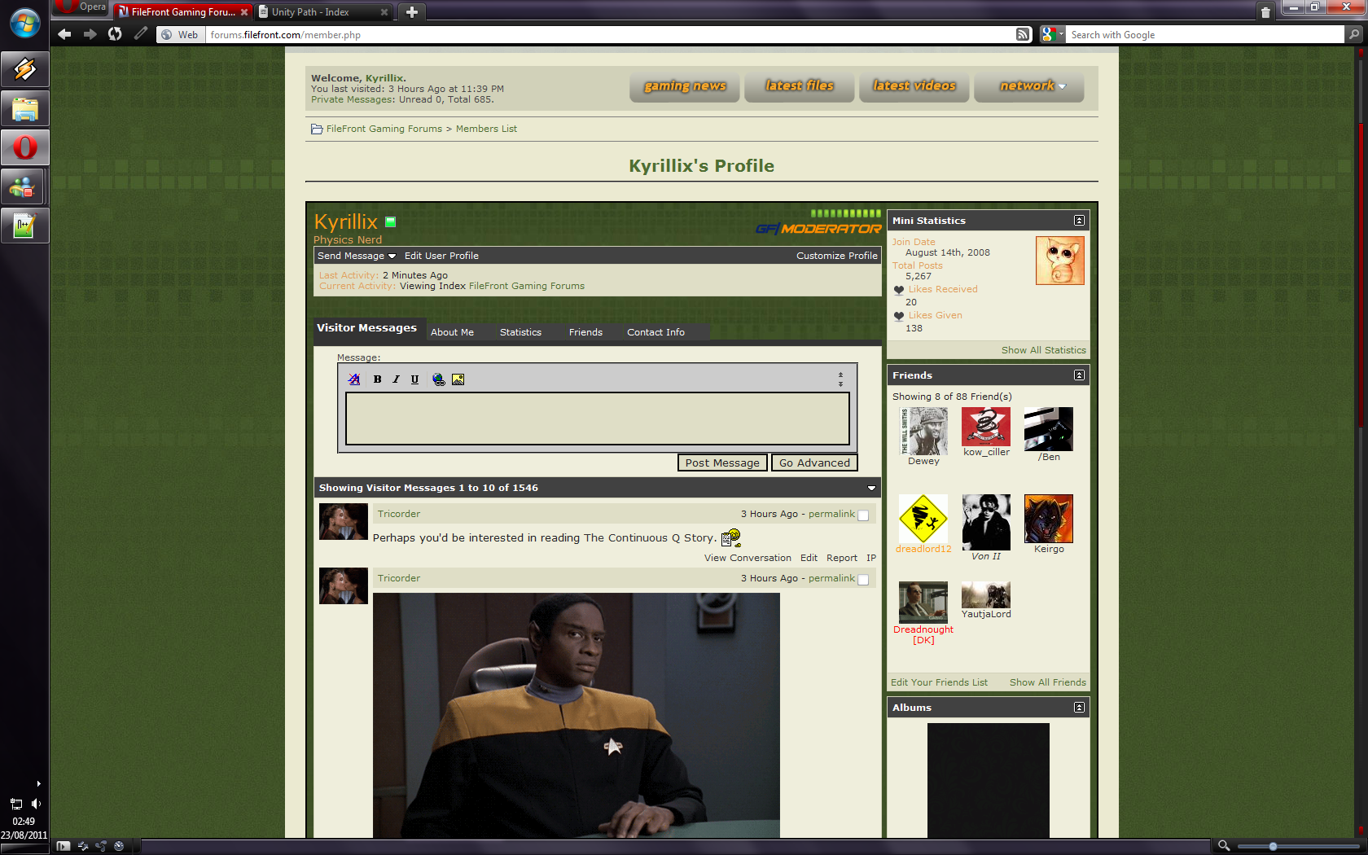The height and width of the screenshot is (855, 1368).
Task: Open Keirgo's friend avatar
Action: click(x=1049, y=519)
